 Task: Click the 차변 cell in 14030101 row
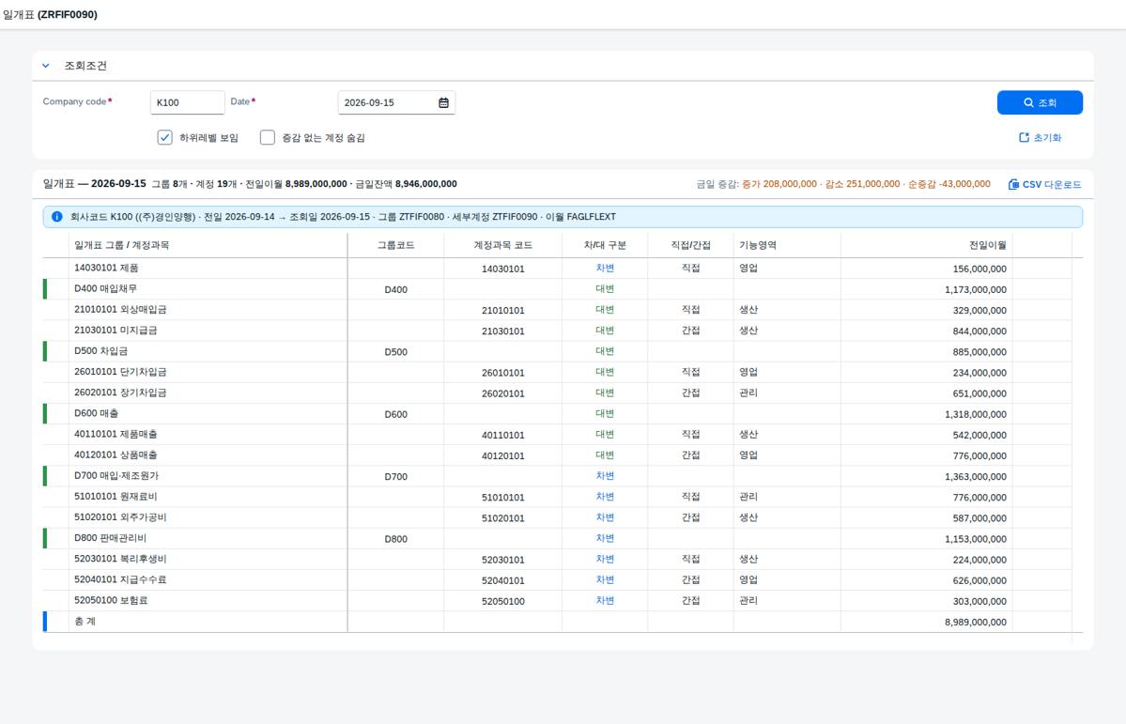[x=605, y=268]
